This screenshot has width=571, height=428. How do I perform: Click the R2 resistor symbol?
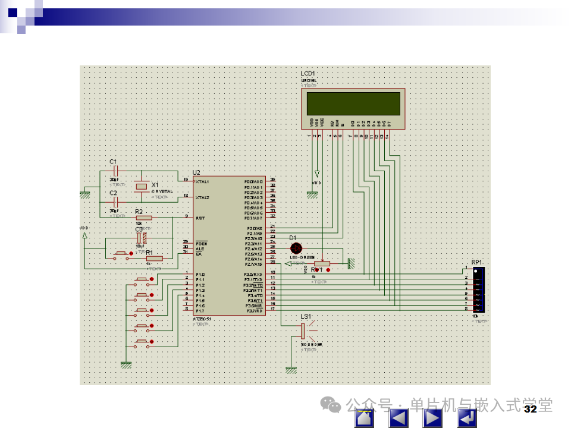pos(144,218)
